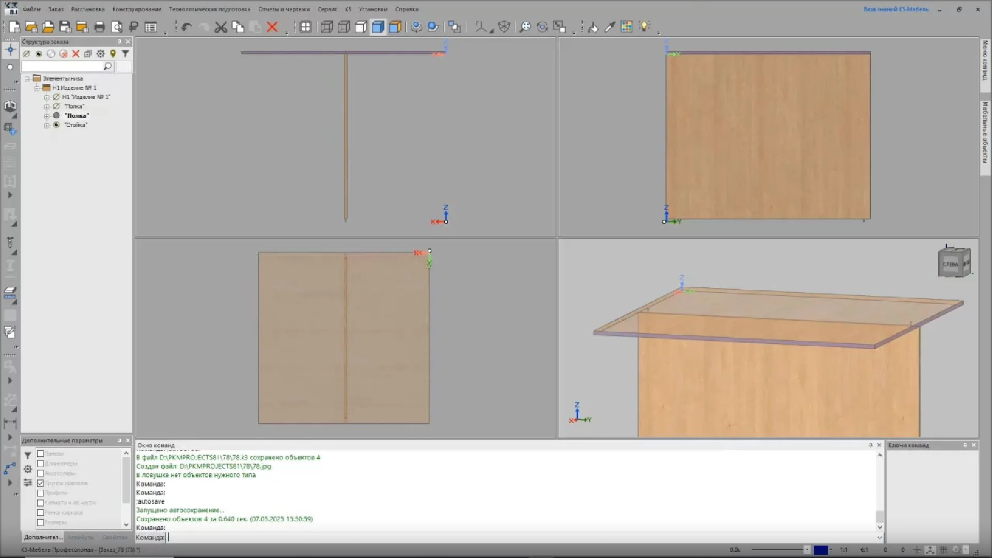The image size is (992, 558).
Task: Click the printer icon
Action: 100,27
